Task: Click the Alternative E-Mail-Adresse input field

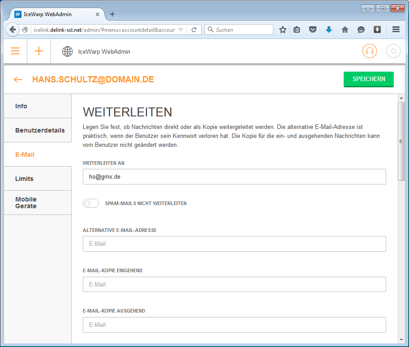Action: [x=234, y=244]
